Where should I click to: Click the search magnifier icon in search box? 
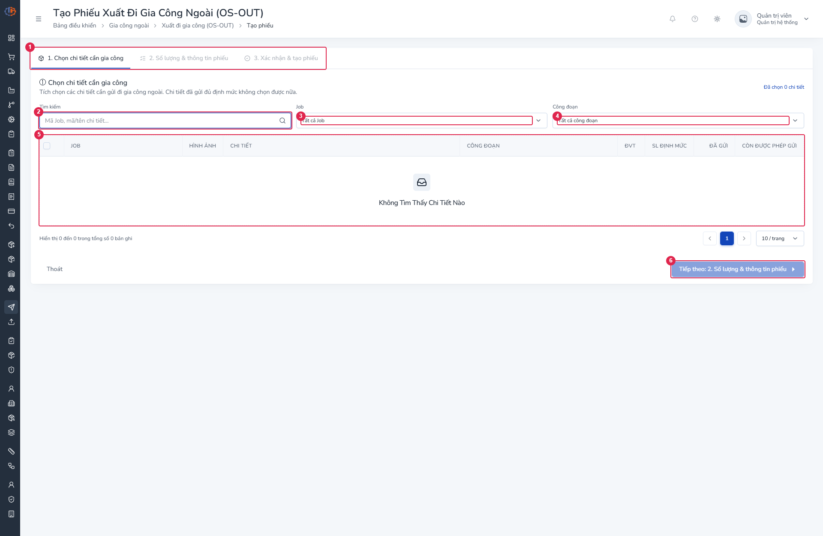282,120
